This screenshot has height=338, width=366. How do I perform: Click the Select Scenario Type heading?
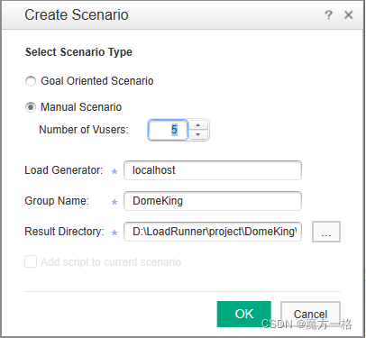(78, 52)
